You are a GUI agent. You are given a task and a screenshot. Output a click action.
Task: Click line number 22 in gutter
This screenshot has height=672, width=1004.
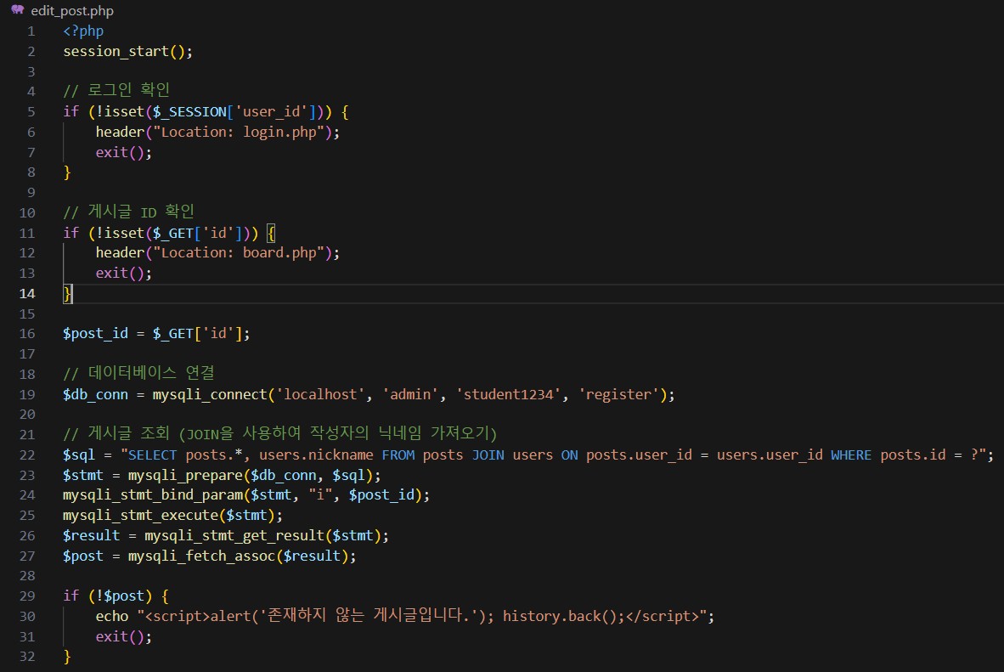coord(27,455)
